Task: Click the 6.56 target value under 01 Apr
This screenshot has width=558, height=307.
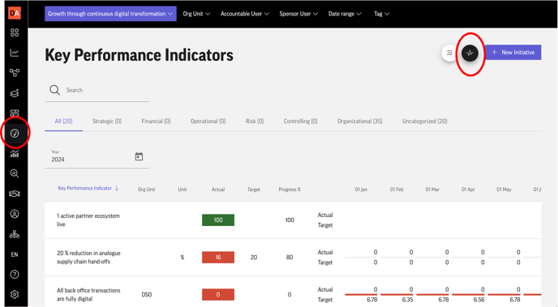Action: [x=479, y=300]
